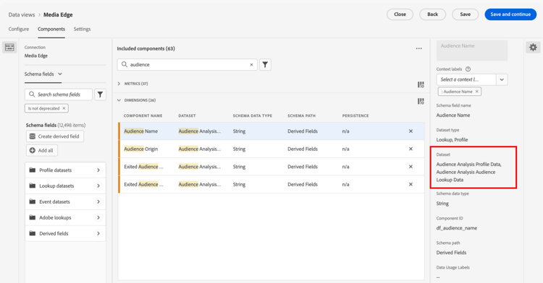This screenshot has height=283, width=543.
Task: Click the Close button
Action: pyautogui.click(x=400, y=14)
